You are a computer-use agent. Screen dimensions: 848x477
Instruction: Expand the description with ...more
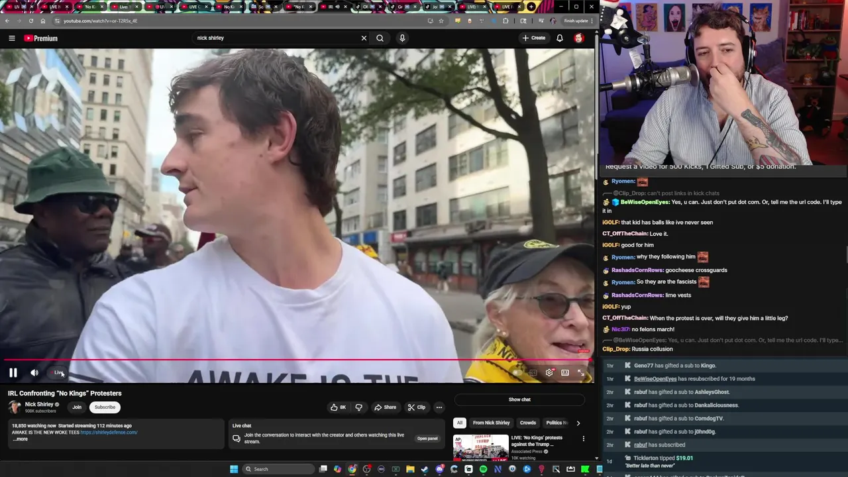tap(20, 439)
